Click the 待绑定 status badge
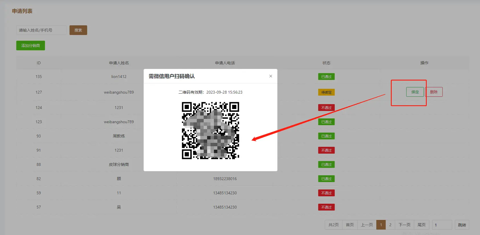Screen dimensions: 480x235 326,92
